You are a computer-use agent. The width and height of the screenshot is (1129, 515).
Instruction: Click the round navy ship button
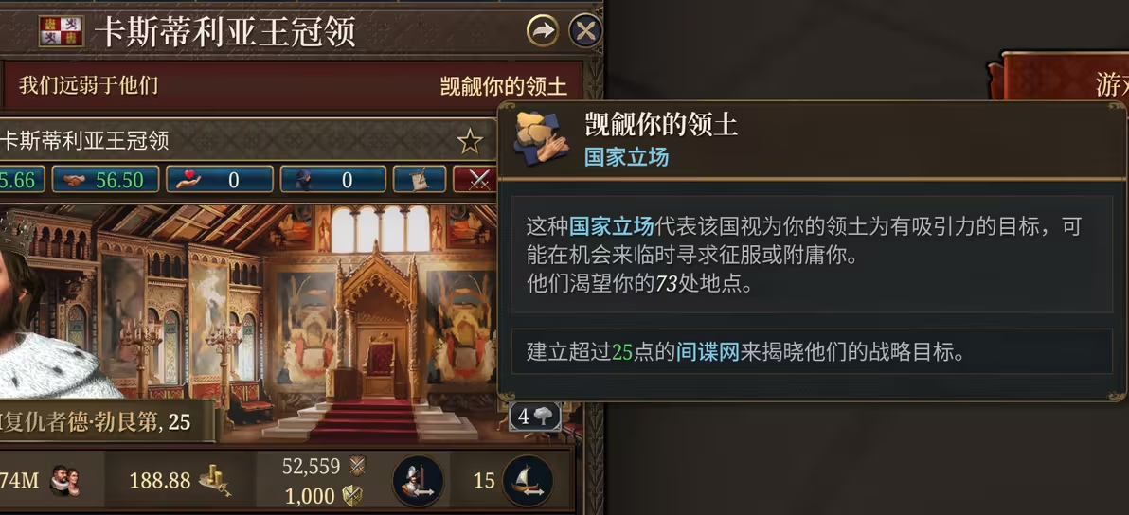(527, 481)
